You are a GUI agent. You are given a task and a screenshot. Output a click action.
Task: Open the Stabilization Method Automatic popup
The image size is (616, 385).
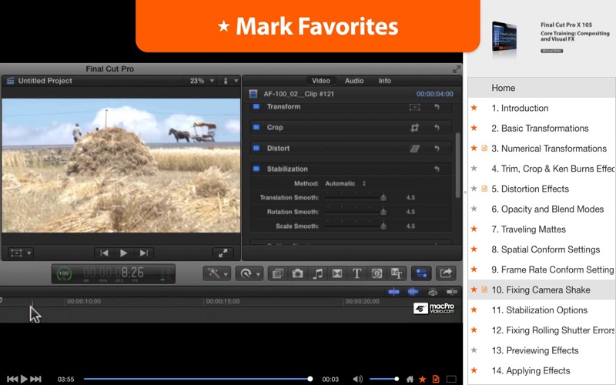tap(345, 183)
